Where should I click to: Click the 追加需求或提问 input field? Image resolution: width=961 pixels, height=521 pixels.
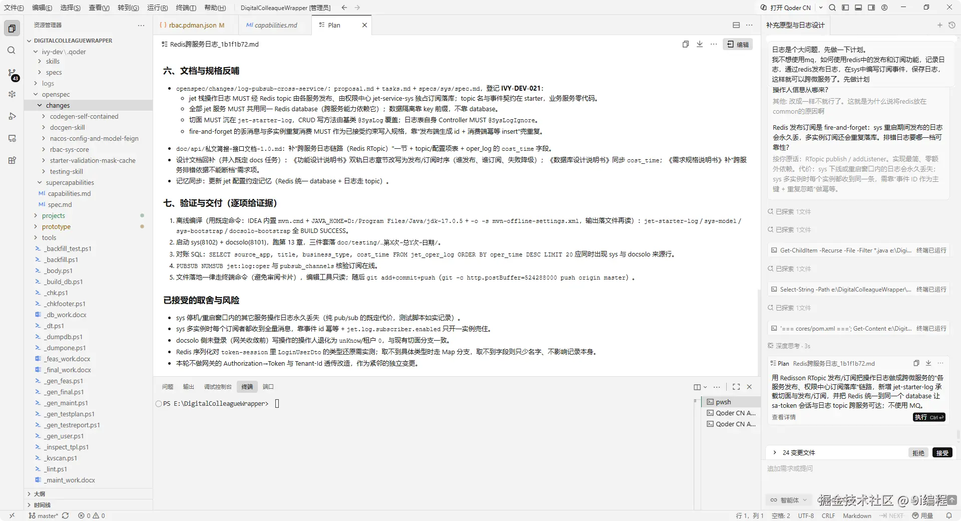pos(858,468)
